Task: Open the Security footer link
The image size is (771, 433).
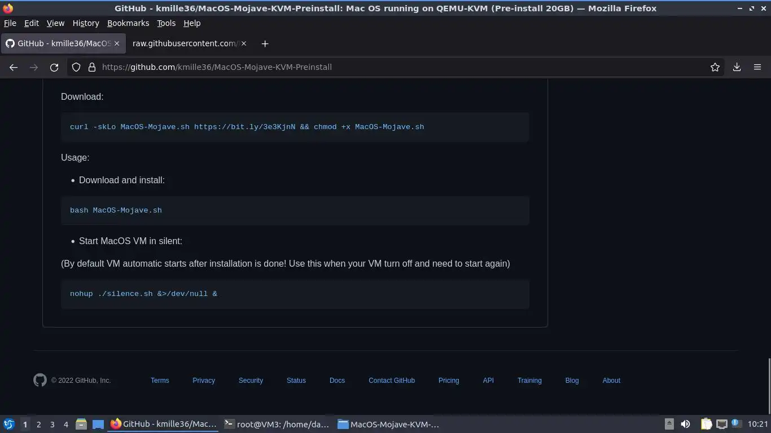Action: point(251,381)
